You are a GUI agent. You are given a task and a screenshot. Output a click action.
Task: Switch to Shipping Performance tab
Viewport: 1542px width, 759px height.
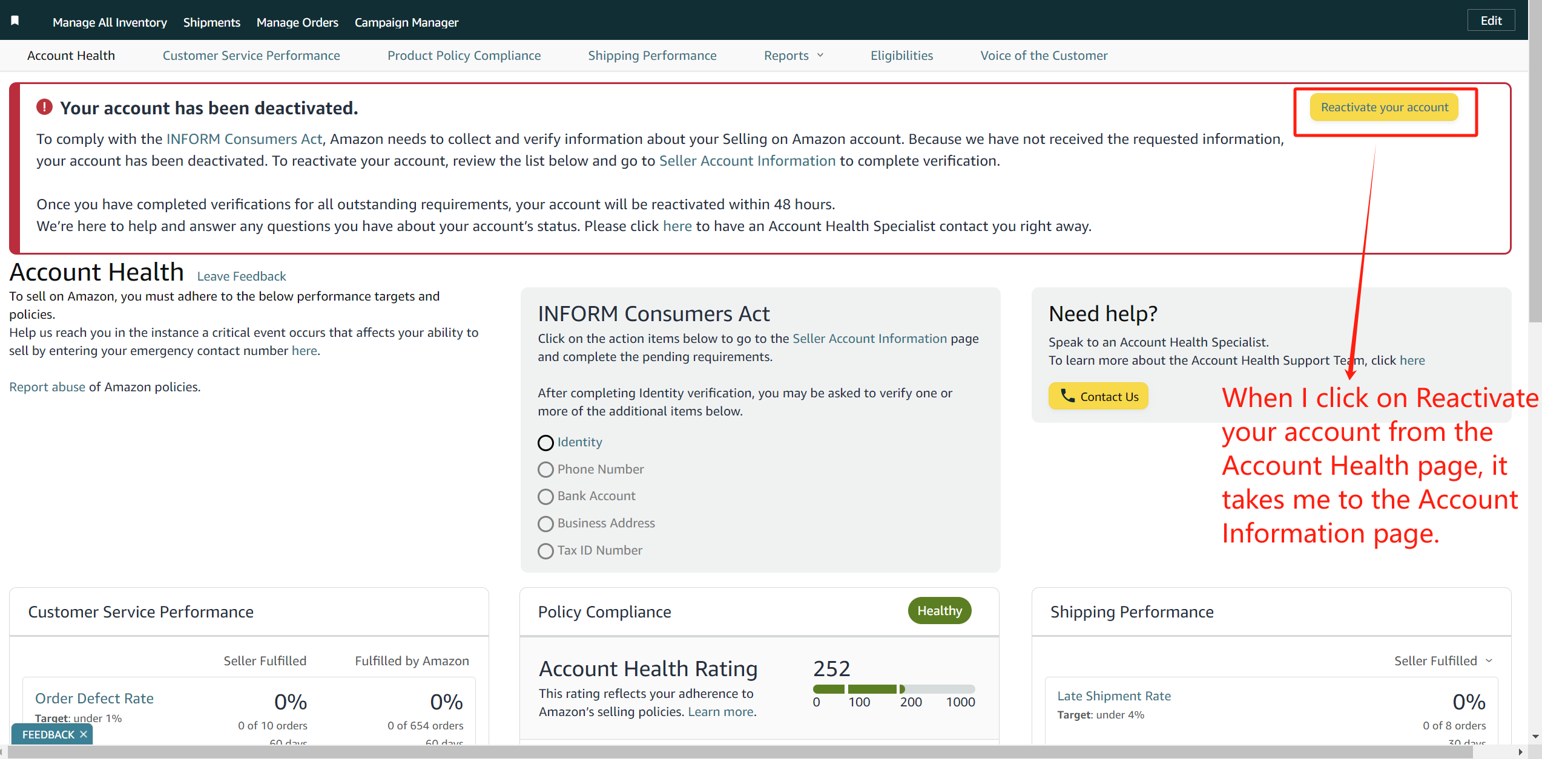tap(652, 56)
